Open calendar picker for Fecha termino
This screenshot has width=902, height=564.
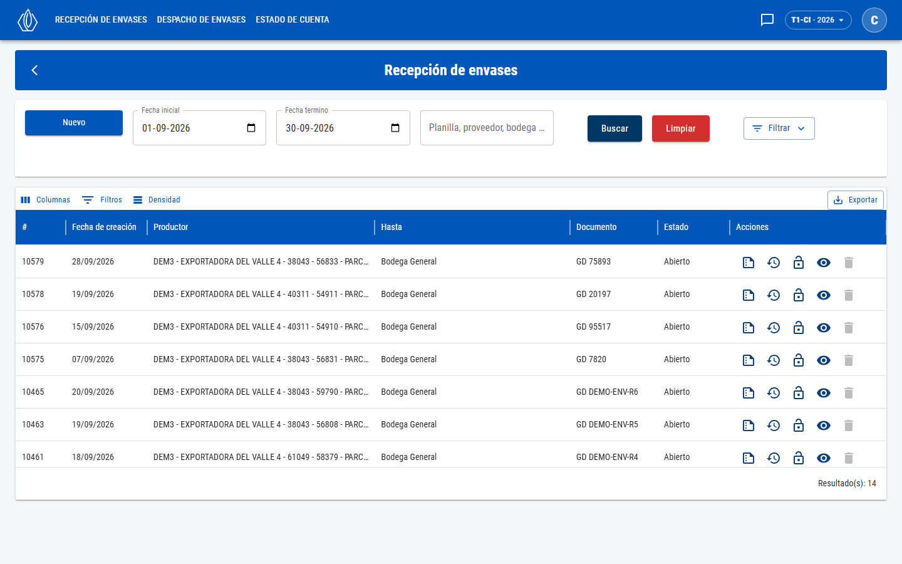tap(395, 128)
